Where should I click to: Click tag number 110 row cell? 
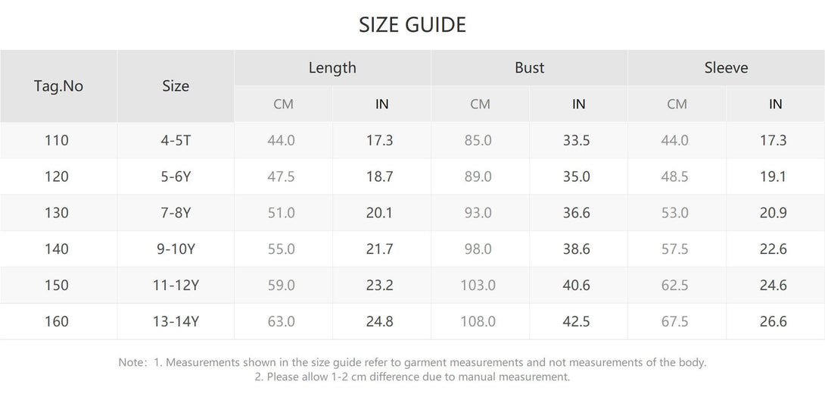(x=57, y=140)
